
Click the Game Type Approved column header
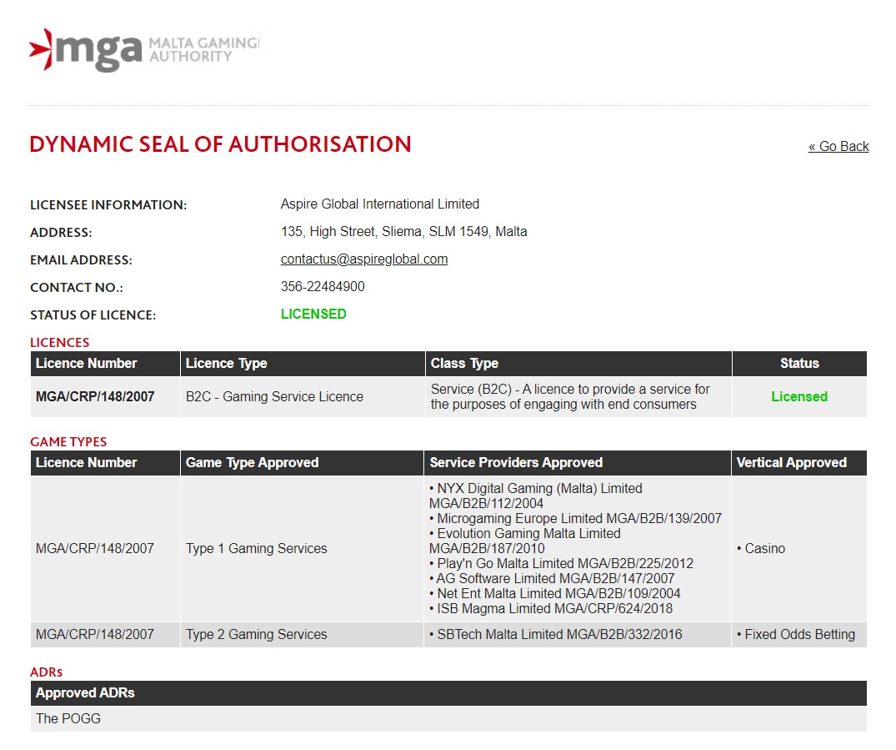(x=302, y=463)
